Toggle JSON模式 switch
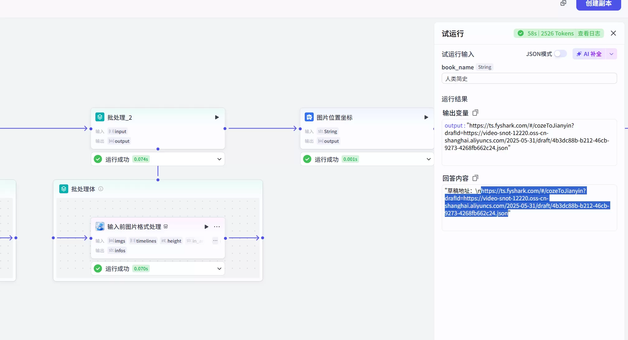The image size is (628, 340). pos(560,54)
